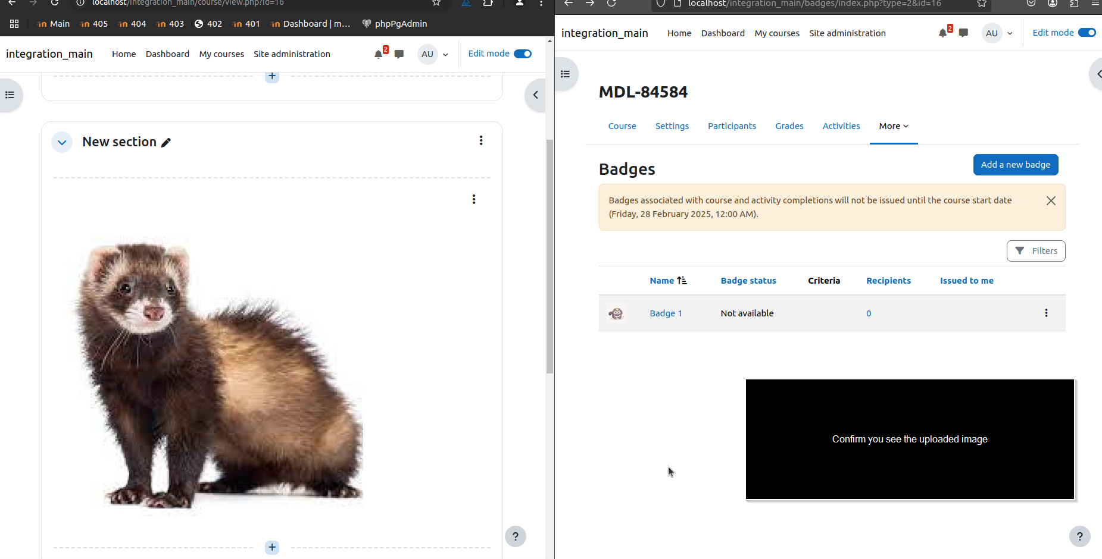1102x559 pixels.
Task: Open help button in left window
Action: pos(516,536)
